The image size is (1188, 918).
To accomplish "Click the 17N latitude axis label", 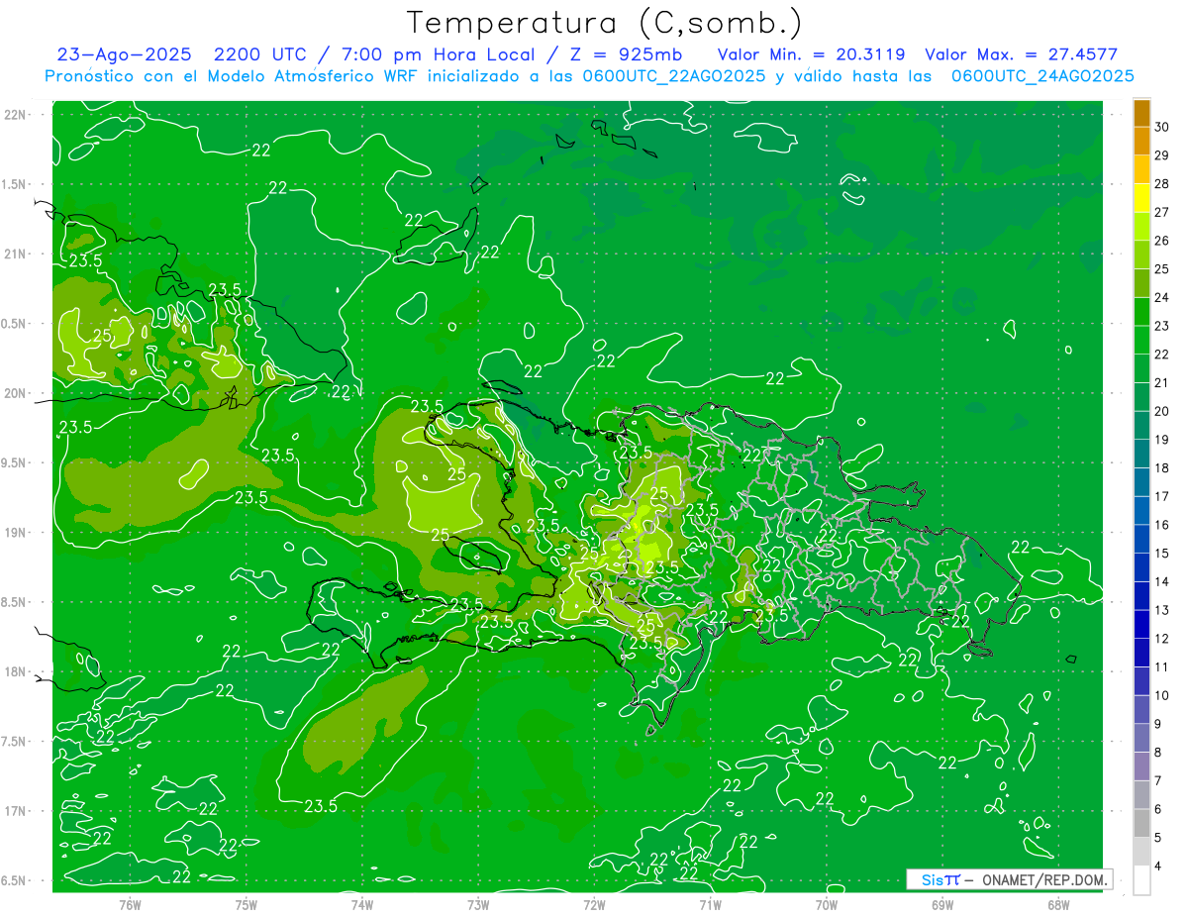I will point(16,811).
